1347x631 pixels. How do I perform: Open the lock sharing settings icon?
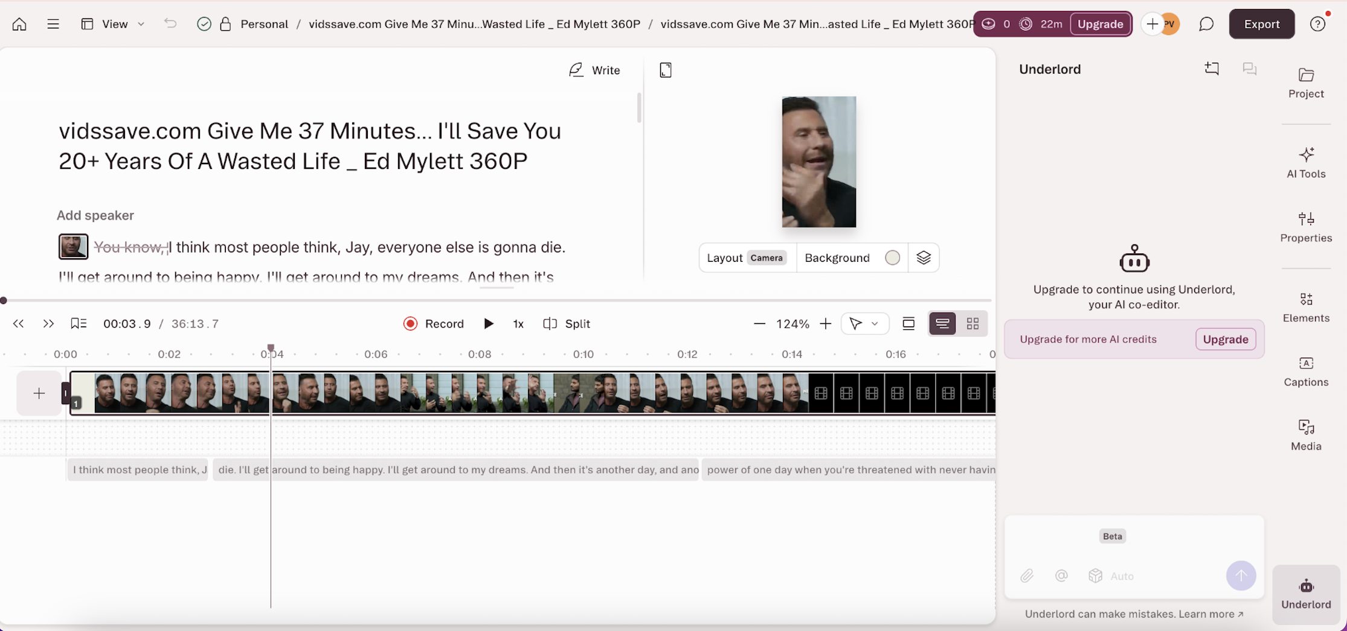[x=225, y=24]
